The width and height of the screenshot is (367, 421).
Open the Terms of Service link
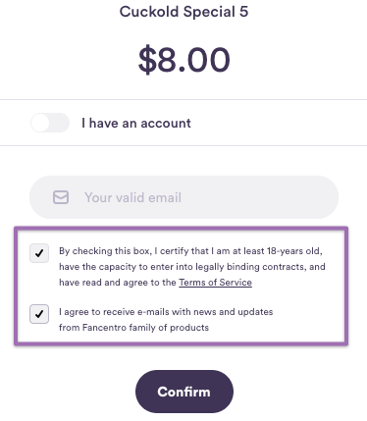coord(215,283)
